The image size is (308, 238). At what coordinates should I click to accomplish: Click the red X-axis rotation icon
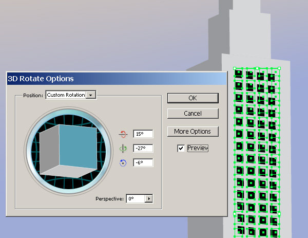(x=123, y=134)
